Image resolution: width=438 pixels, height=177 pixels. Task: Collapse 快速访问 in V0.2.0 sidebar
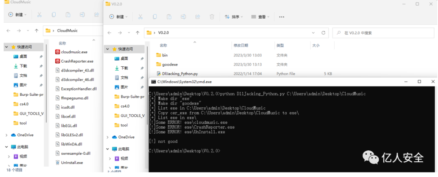point(107,49)
